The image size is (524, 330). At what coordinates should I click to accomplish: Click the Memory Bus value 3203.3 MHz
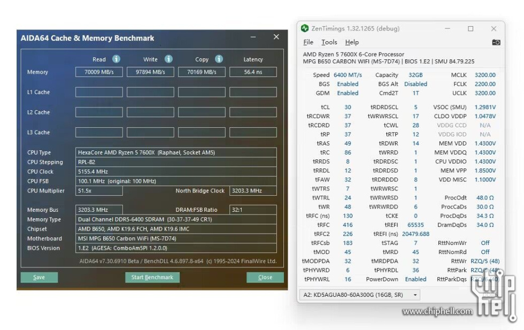(x=99, y=210)
